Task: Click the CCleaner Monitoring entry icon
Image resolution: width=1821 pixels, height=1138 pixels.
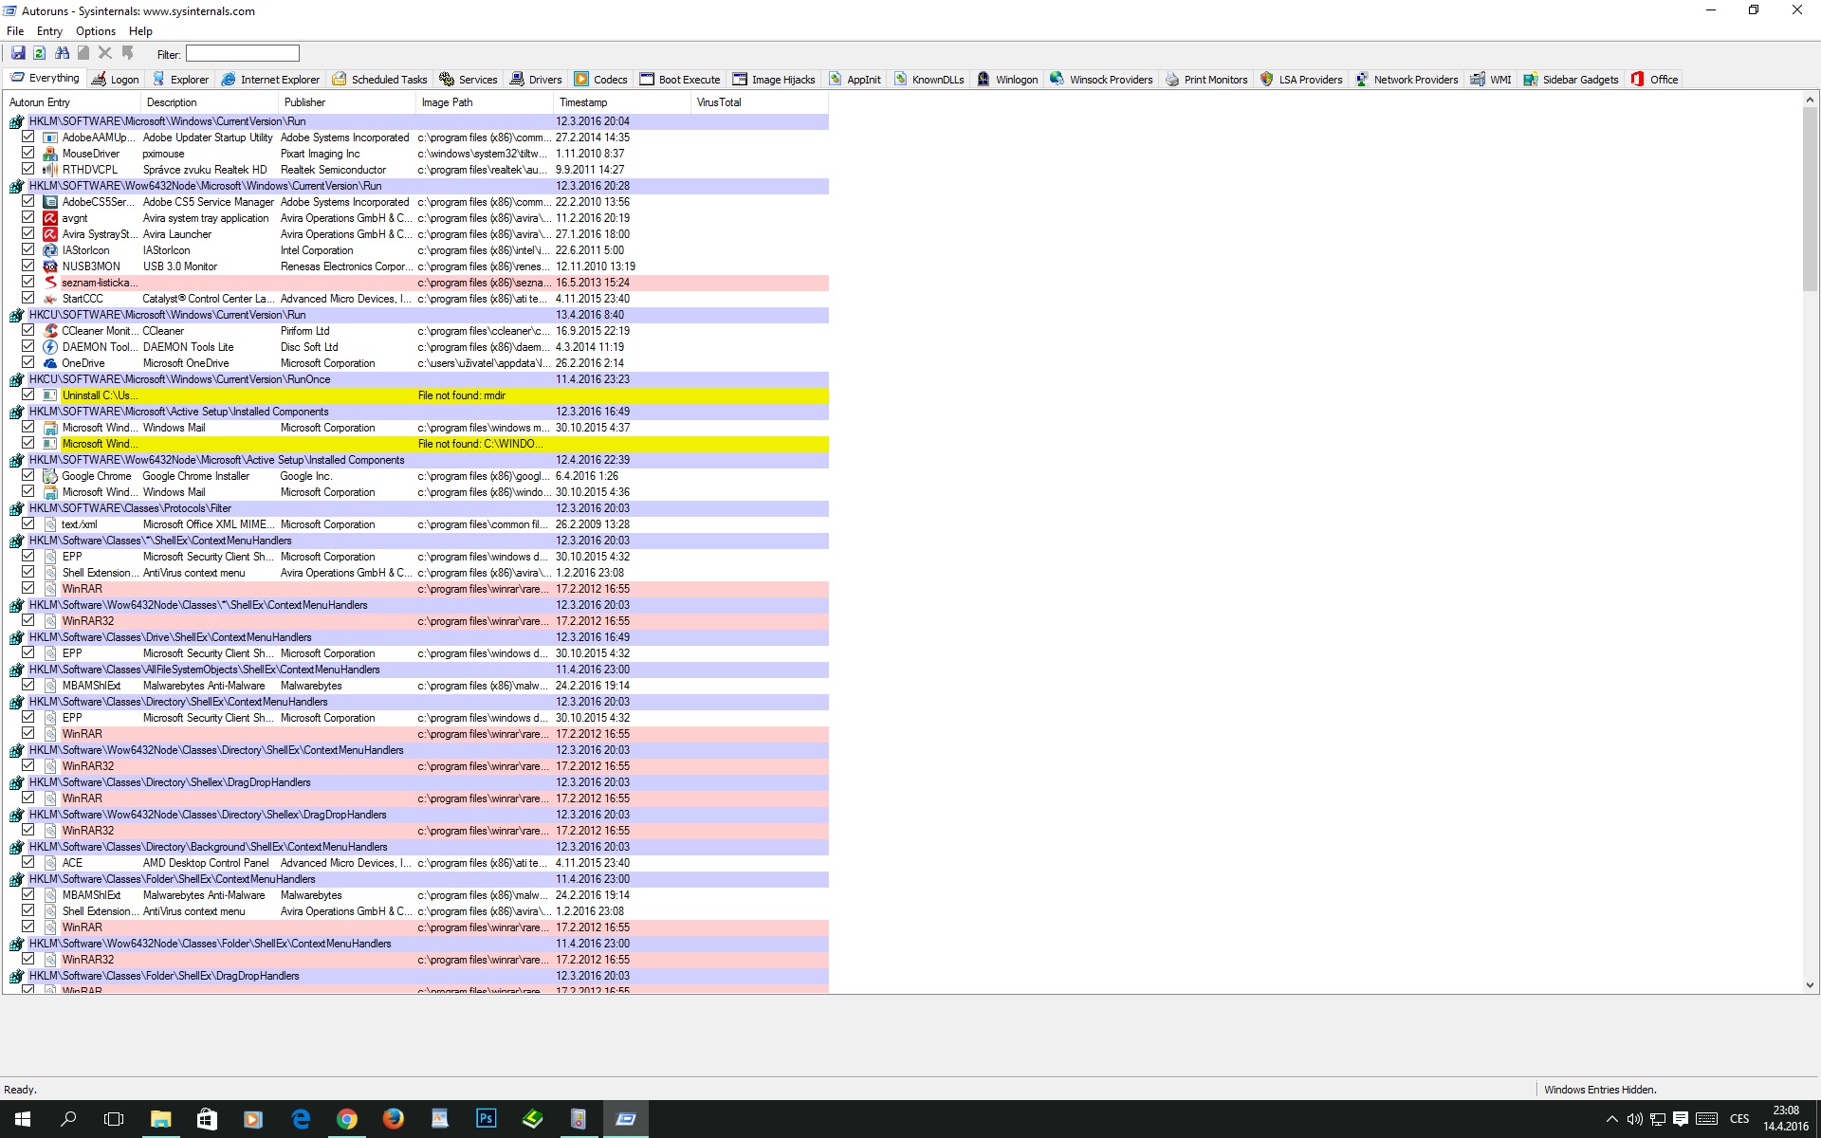Action: pos(50,331)
